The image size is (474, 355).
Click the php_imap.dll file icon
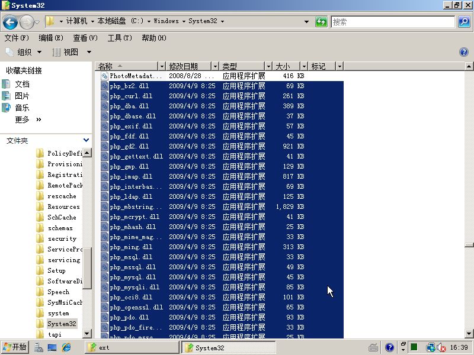(104, 176)
